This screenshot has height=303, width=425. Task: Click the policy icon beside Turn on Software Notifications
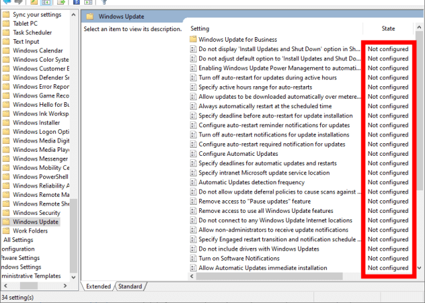pos(193,259)
